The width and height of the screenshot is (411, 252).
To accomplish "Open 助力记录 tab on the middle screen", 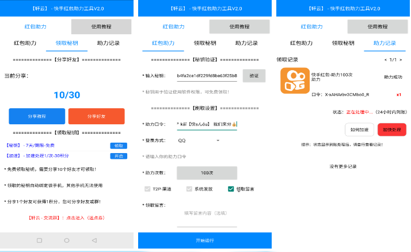I will [x=246, y=43].
